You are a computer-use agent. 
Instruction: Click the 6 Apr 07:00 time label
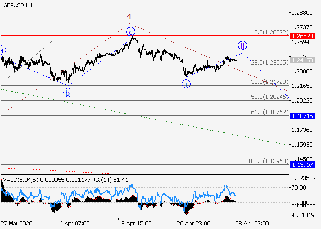click(74, 224)
